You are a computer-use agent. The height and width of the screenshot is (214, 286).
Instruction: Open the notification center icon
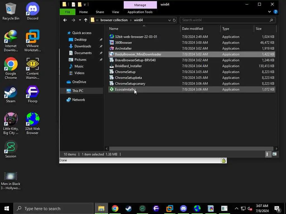(x=277, y=208)
